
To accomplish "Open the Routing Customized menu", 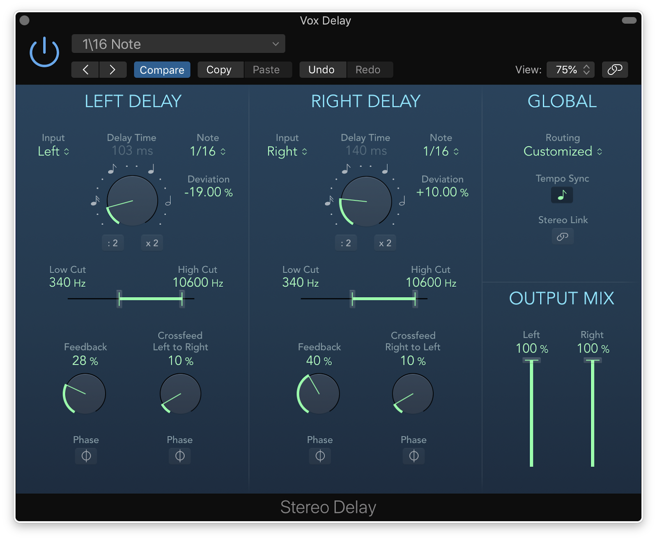I will click(x=563, y=151).
